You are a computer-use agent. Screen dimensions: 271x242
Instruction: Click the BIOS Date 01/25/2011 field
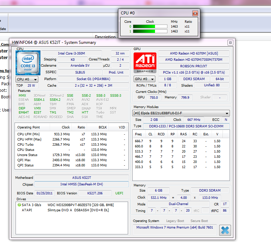point(45,193)
